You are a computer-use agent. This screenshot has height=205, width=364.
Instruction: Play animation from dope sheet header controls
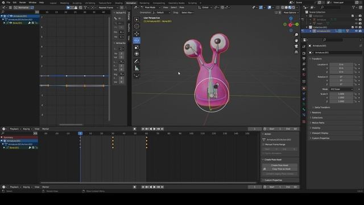click(154, 129)
